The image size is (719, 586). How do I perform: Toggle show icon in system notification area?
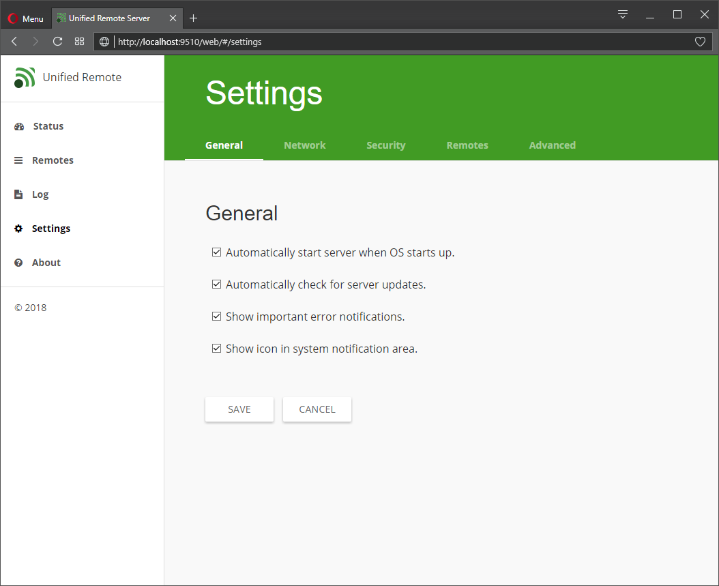tap(216, 348)
